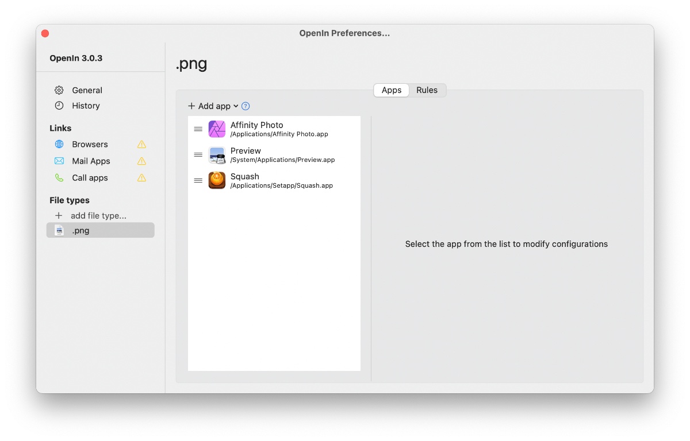
Task: Click the Call apps phone icon
Action: 59,177
